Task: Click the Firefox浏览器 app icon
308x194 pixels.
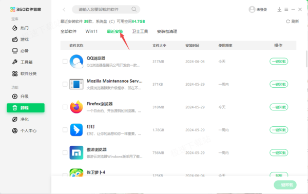Action: 76,107
